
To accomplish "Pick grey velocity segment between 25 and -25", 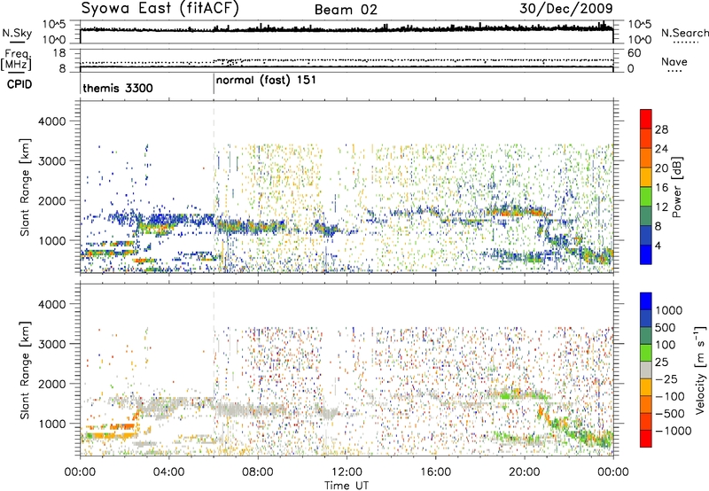I will (x=646, y=370).
